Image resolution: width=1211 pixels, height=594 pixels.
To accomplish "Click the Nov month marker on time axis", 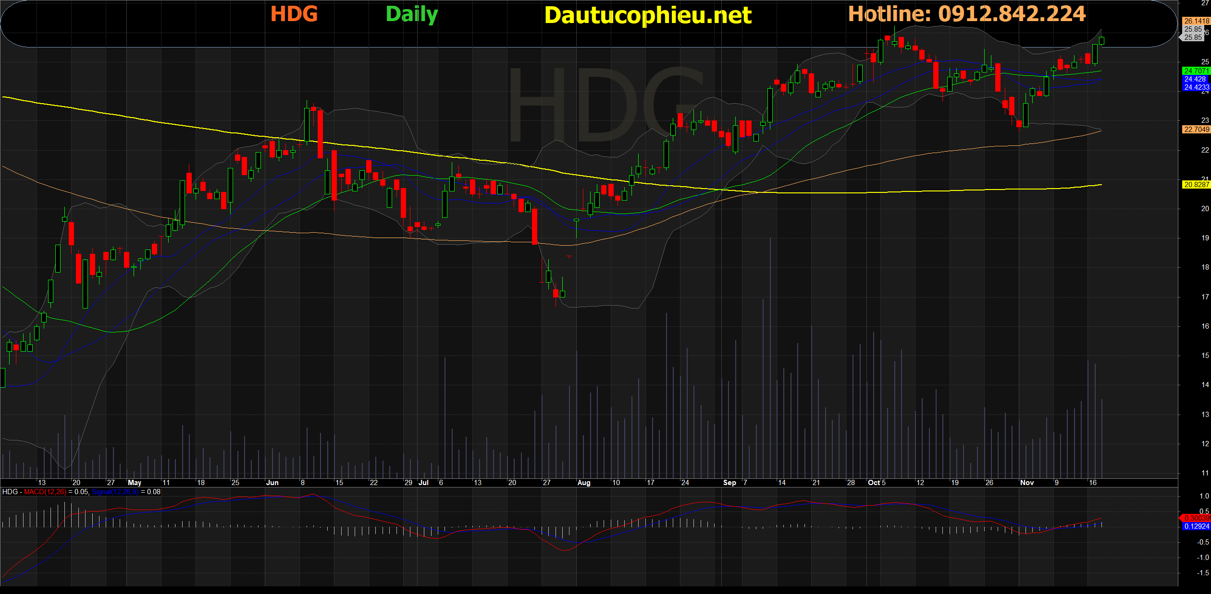I will coord(1026,483).
